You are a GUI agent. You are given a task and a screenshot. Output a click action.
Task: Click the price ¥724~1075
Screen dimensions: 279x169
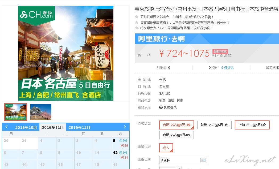coord(184,53)
